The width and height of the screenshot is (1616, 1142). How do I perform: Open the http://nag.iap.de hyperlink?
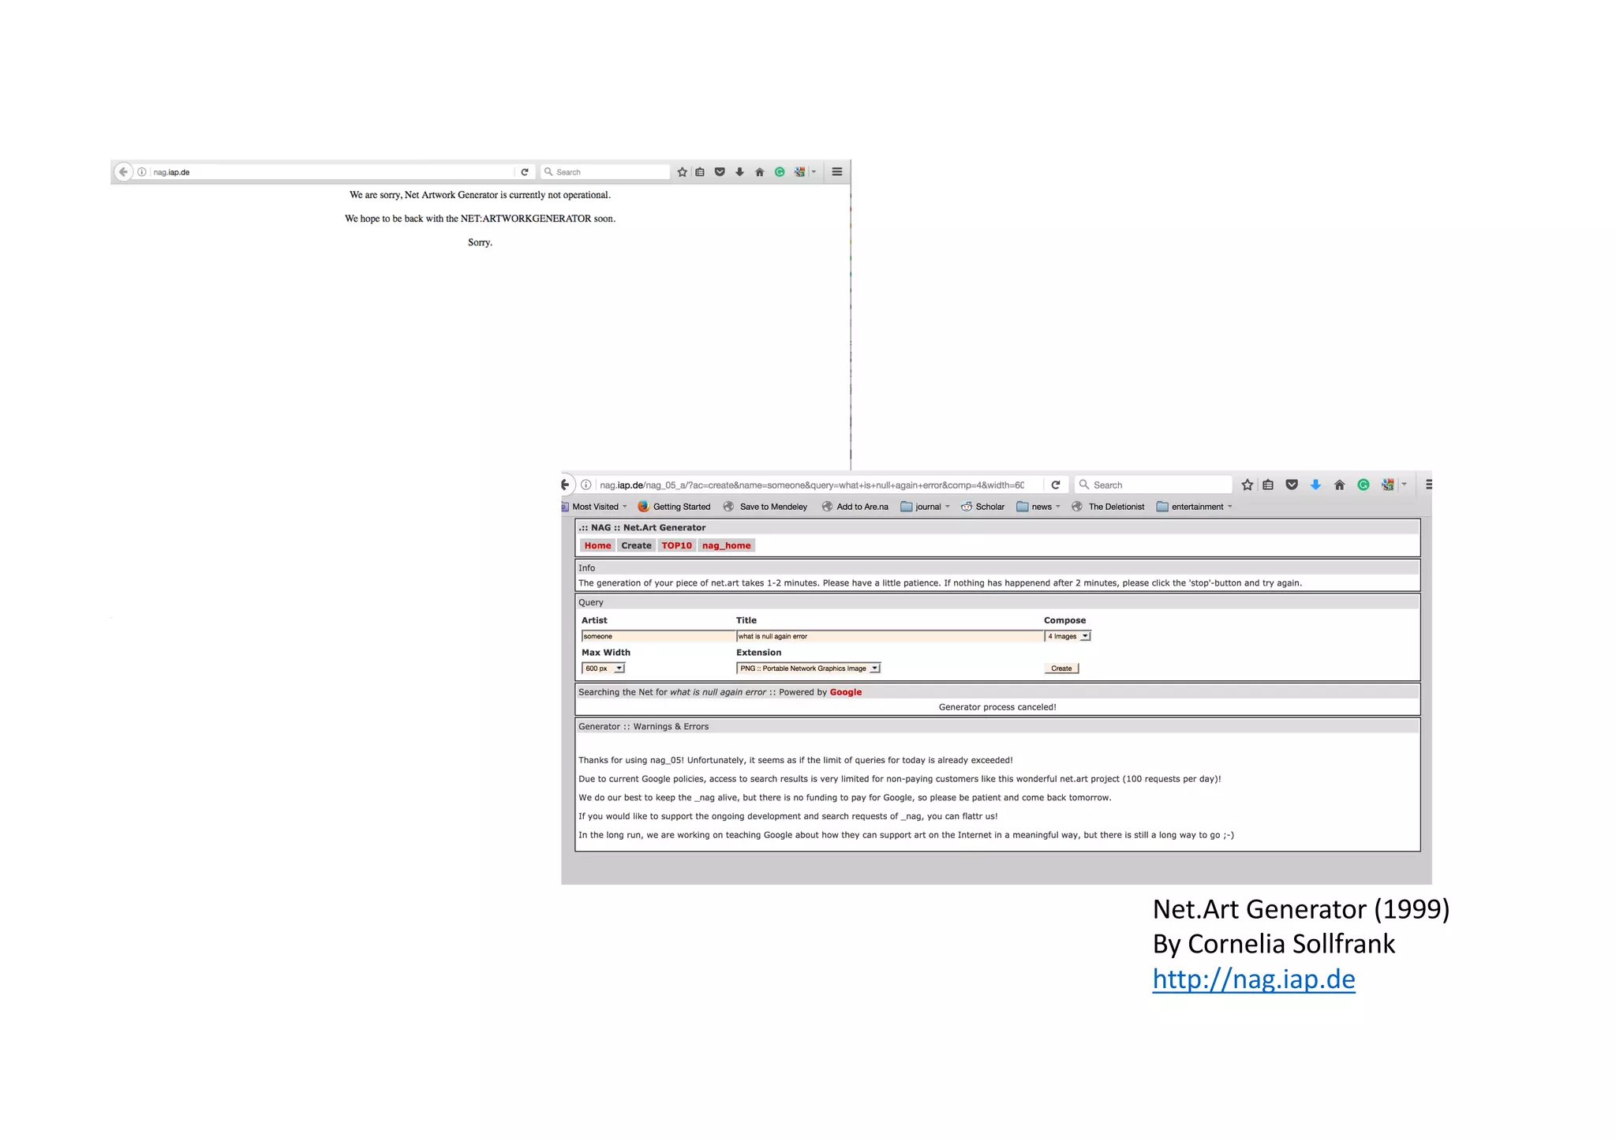point(1253,979)
